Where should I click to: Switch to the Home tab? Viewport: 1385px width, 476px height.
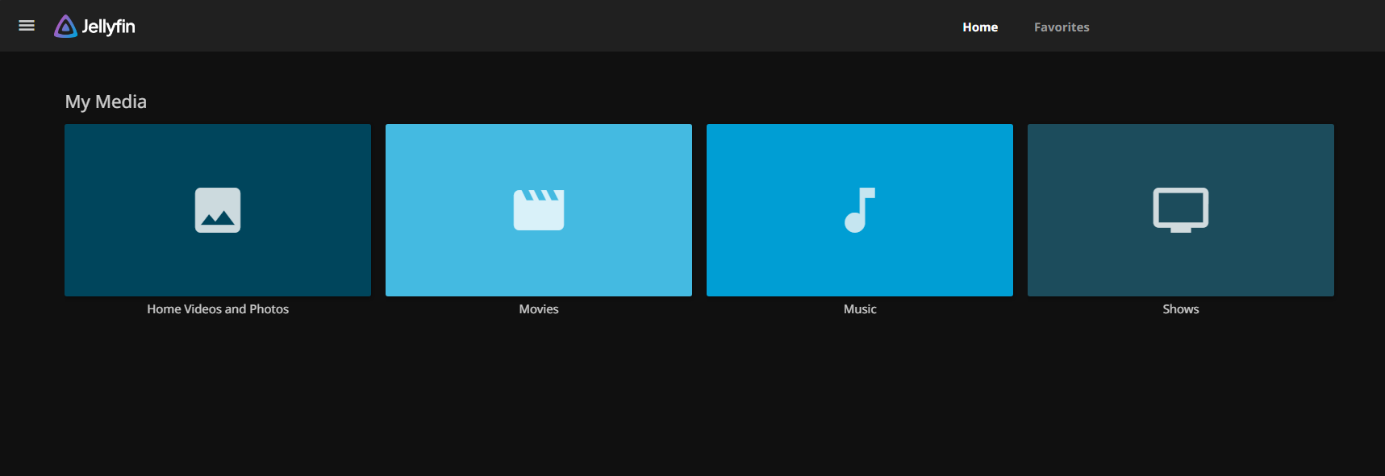(980, 27)
